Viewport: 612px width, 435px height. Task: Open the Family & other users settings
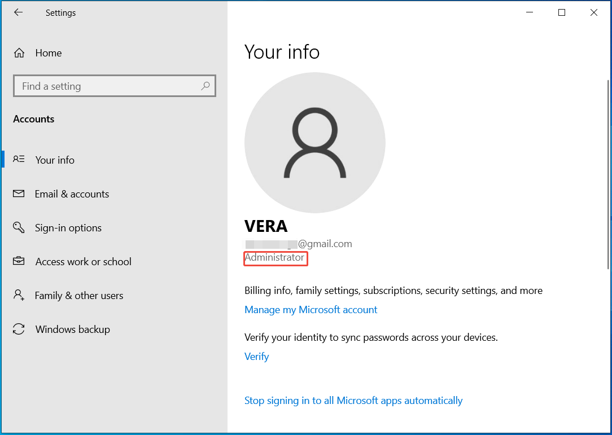tap(79, 295)
